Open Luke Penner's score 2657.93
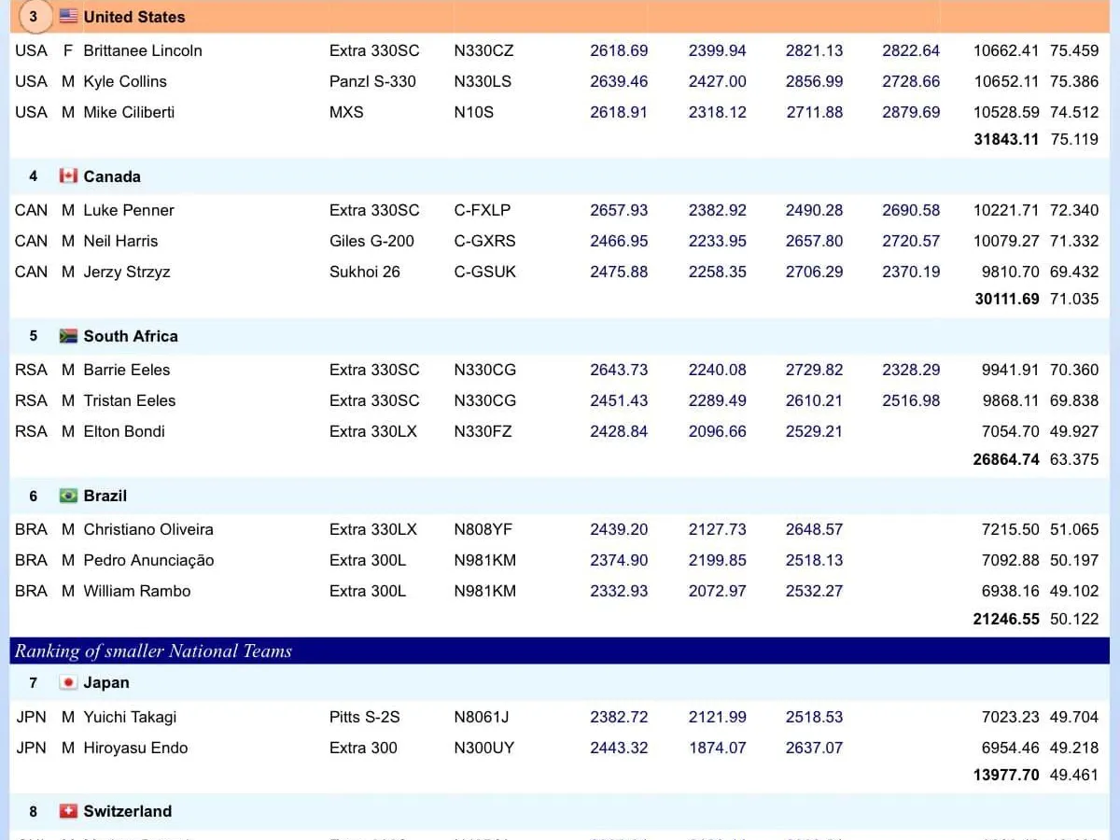This screenshot has width=1120, height=840. [x=619, y=210]
